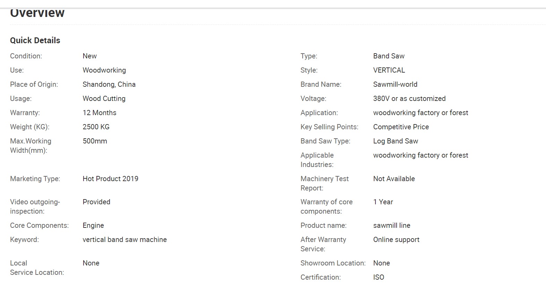Select the 380V or as customized voltage
Image resolution: width=546 pixels, height=289 pixels.
pyautogui.click(x=409, y=99)
